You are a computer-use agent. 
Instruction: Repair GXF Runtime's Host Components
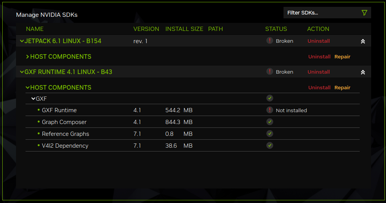click(342, 87)
